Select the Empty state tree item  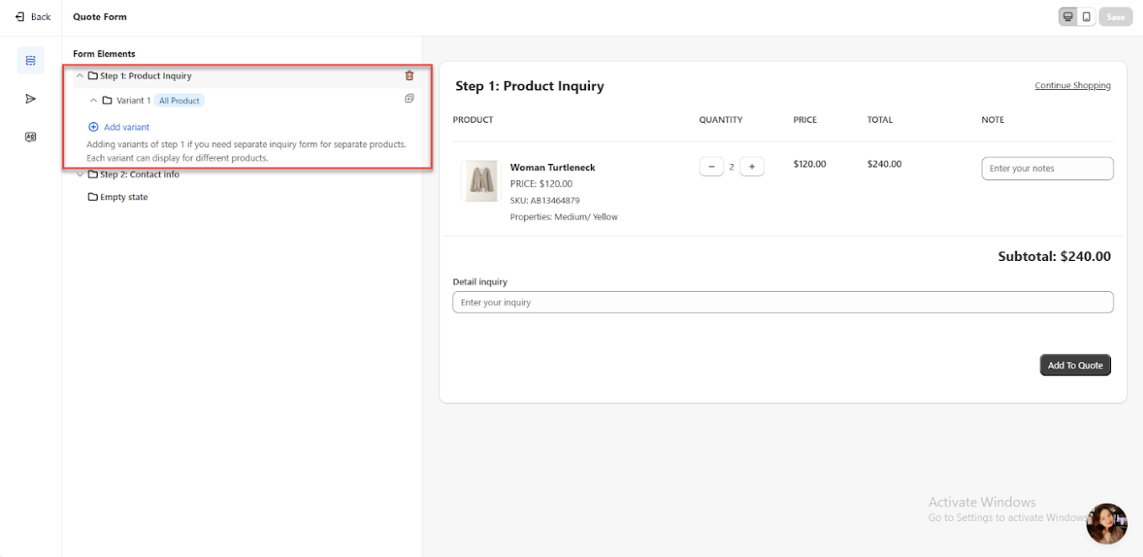(123, 198)
